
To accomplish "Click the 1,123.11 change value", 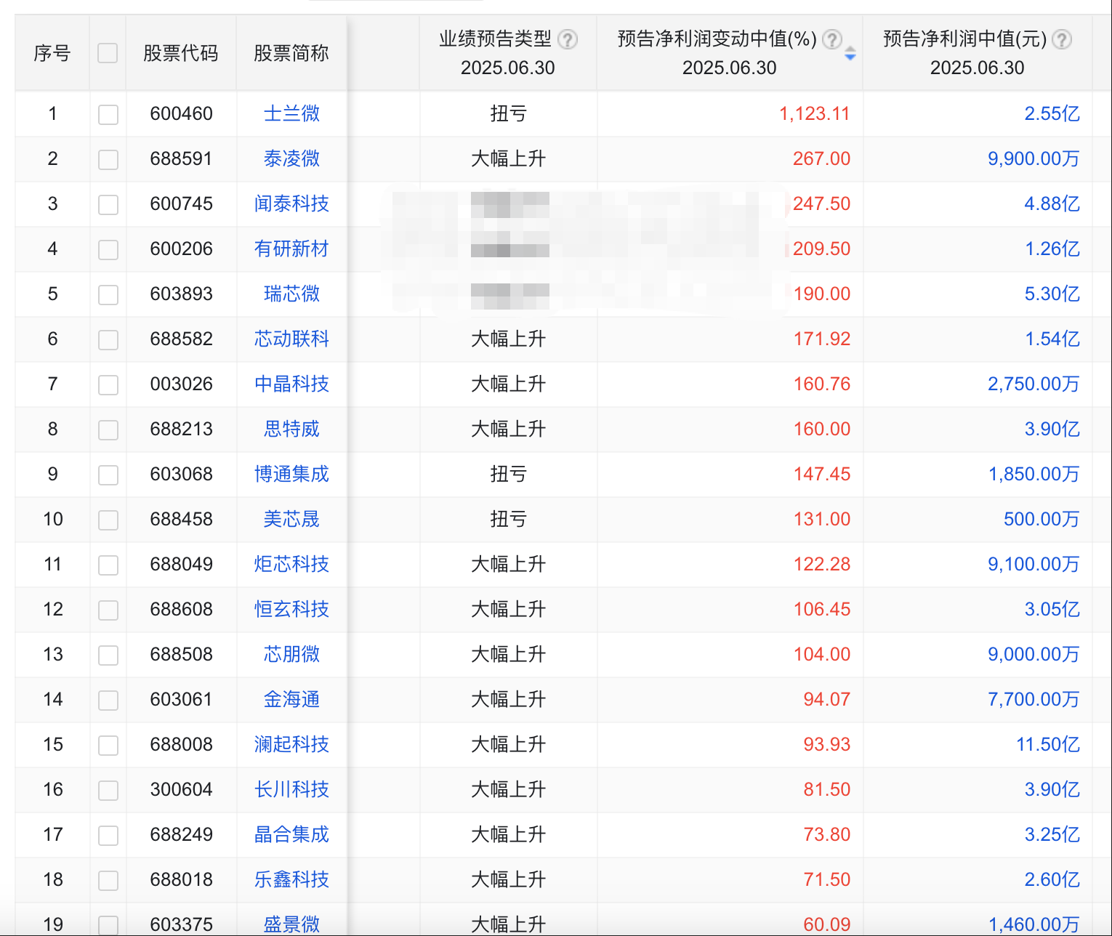I will (814, 113).
